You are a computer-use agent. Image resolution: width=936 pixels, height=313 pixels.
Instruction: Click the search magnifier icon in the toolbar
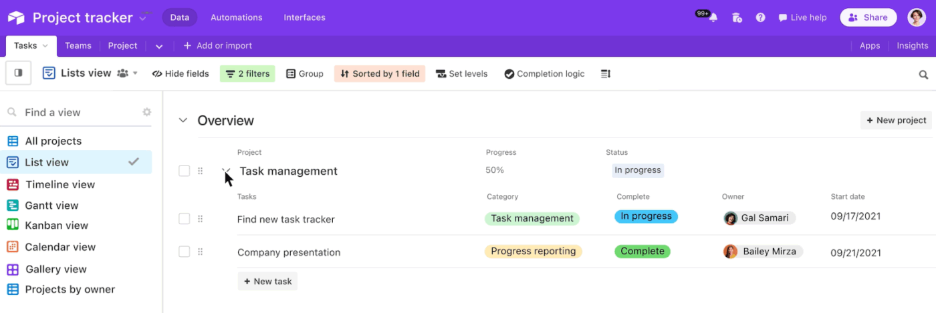(x=923, y=74)
